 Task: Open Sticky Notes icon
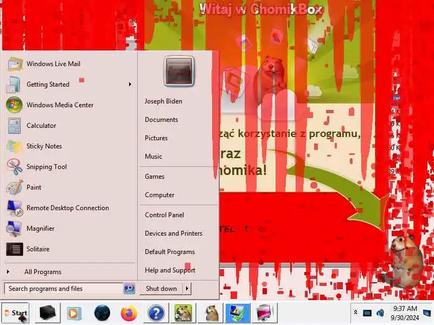(14, 146)
